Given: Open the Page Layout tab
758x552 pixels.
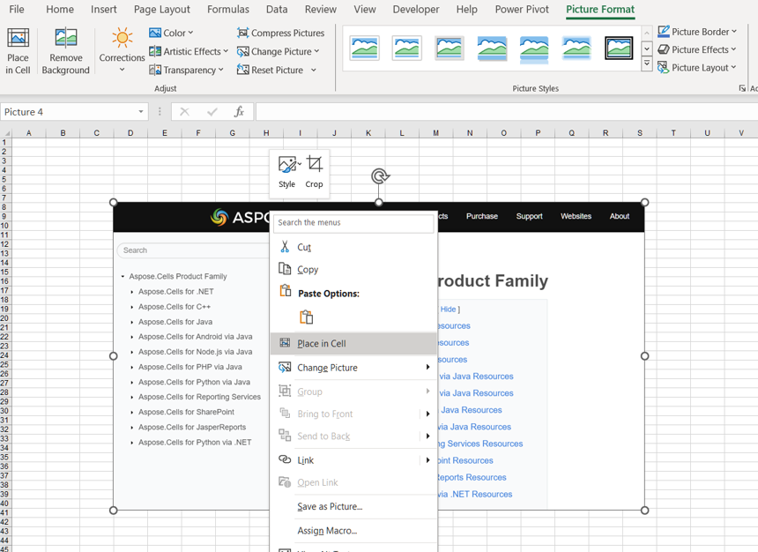Looking at the screenshot, I should [x=161, y=10].
